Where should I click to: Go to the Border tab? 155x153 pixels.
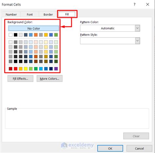point(48,14)
